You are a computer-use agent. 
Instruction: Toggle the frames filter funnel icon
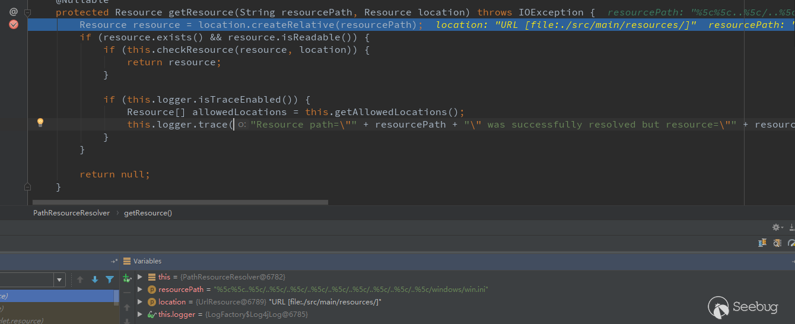coord(110,279)
